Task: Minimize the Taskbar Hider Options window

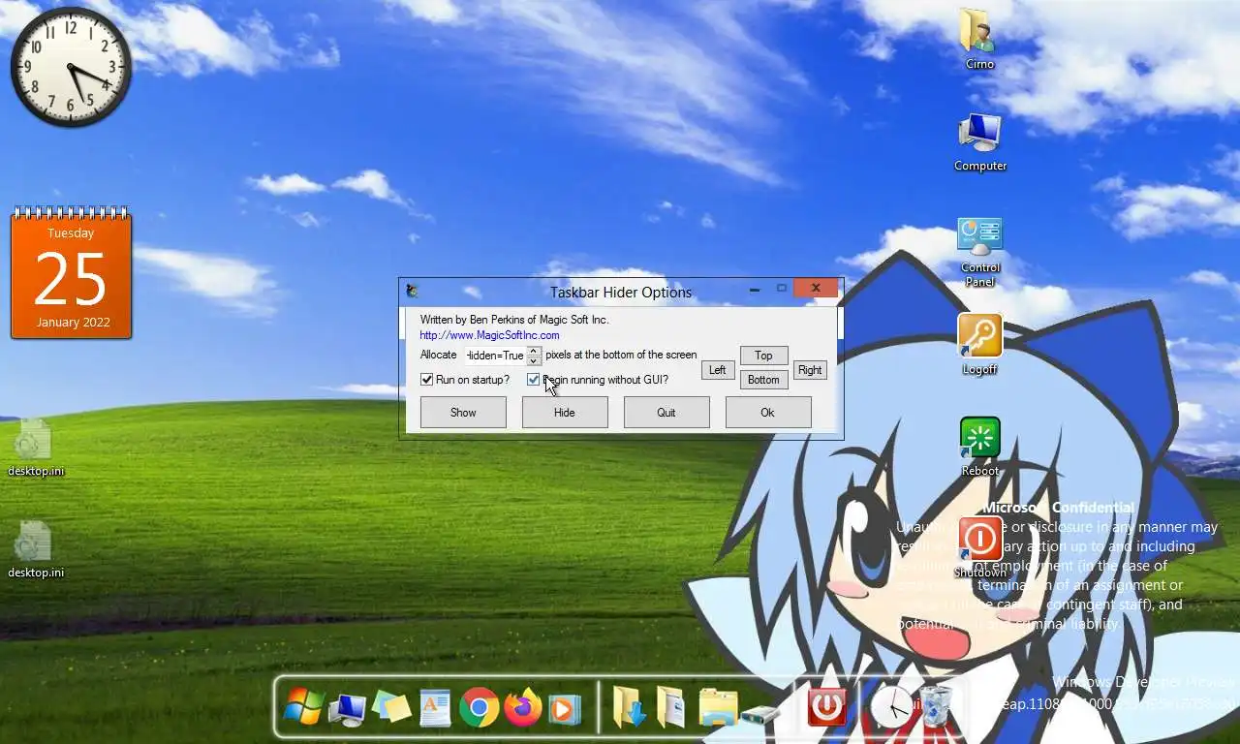Action: pos(755,289)
